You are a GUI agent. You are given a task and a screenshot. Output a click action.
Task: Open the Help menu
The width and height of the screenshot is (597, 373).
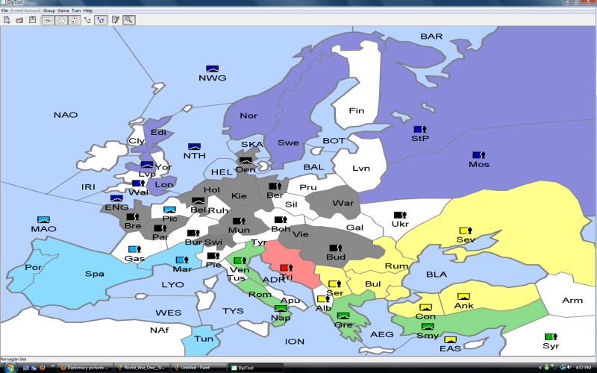pos(88,10)
